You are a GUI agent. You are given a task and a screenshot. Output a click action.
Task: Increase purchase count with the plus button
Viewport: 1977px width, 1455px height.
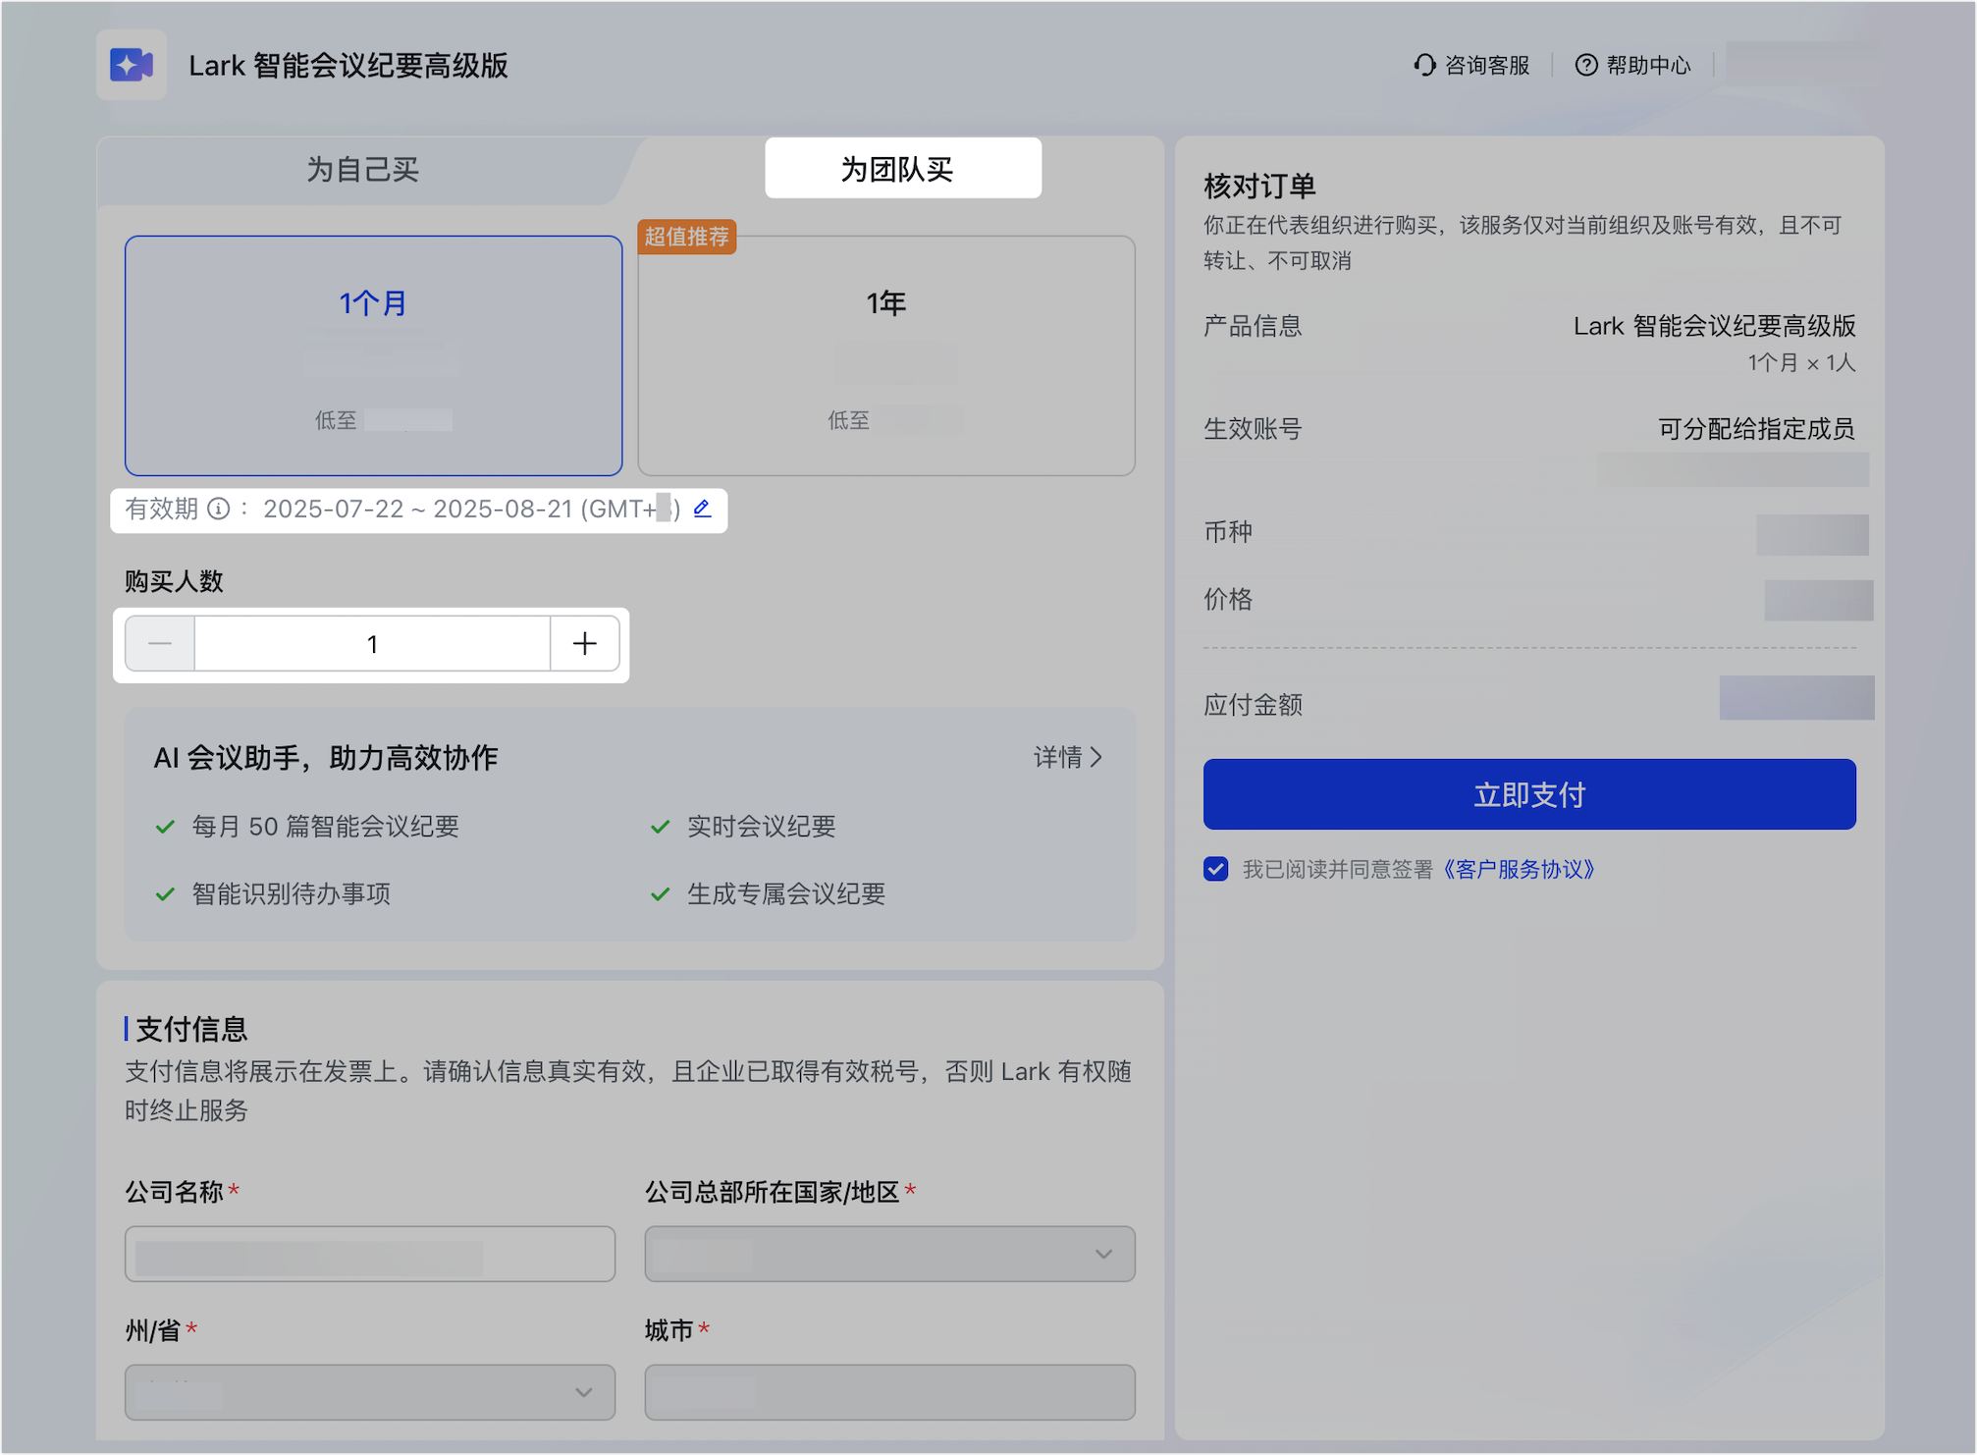tap(585, 644)
